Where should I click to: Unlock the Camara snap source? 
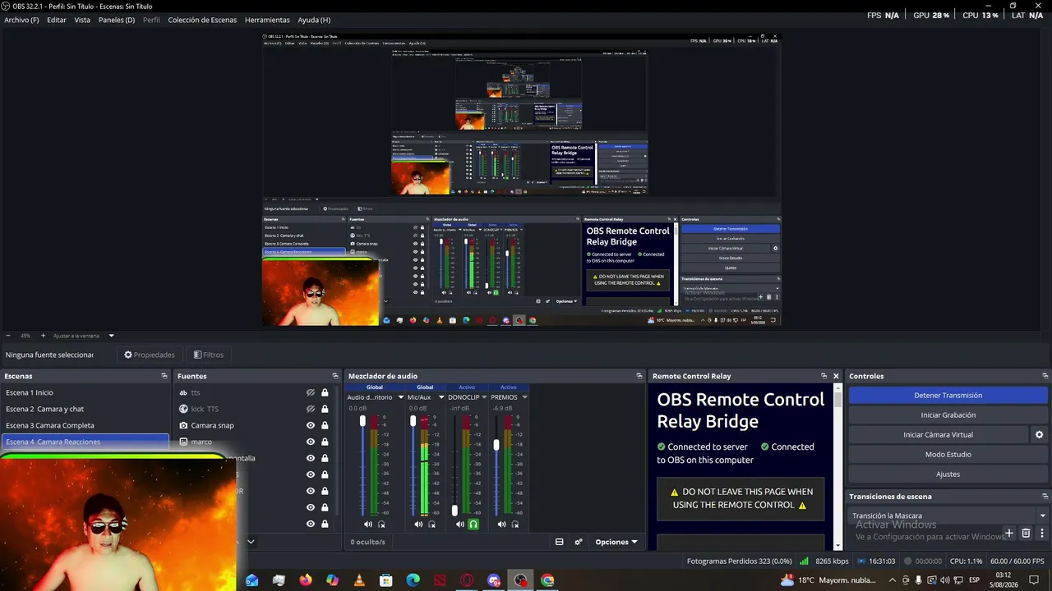(x=325, y=425)
